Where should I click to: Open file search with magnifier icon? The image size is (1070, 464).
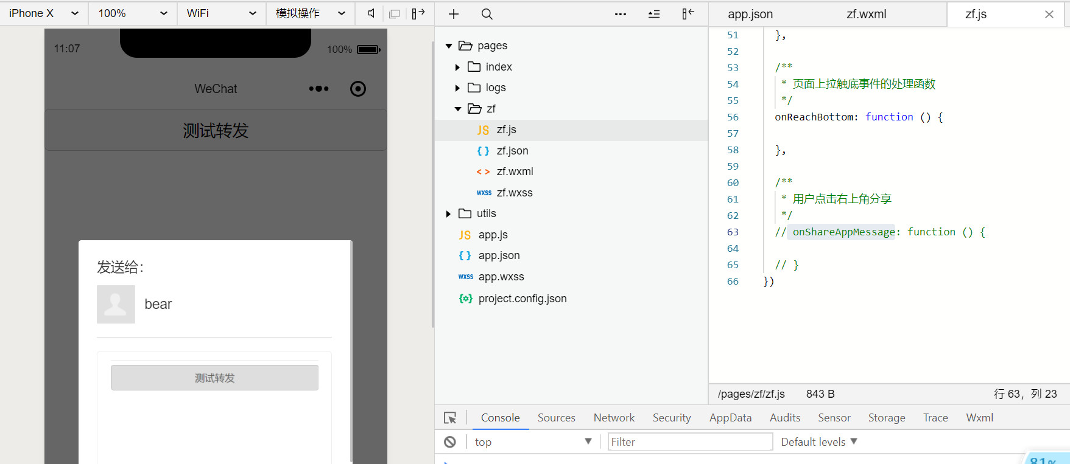[x=487, y=14]
